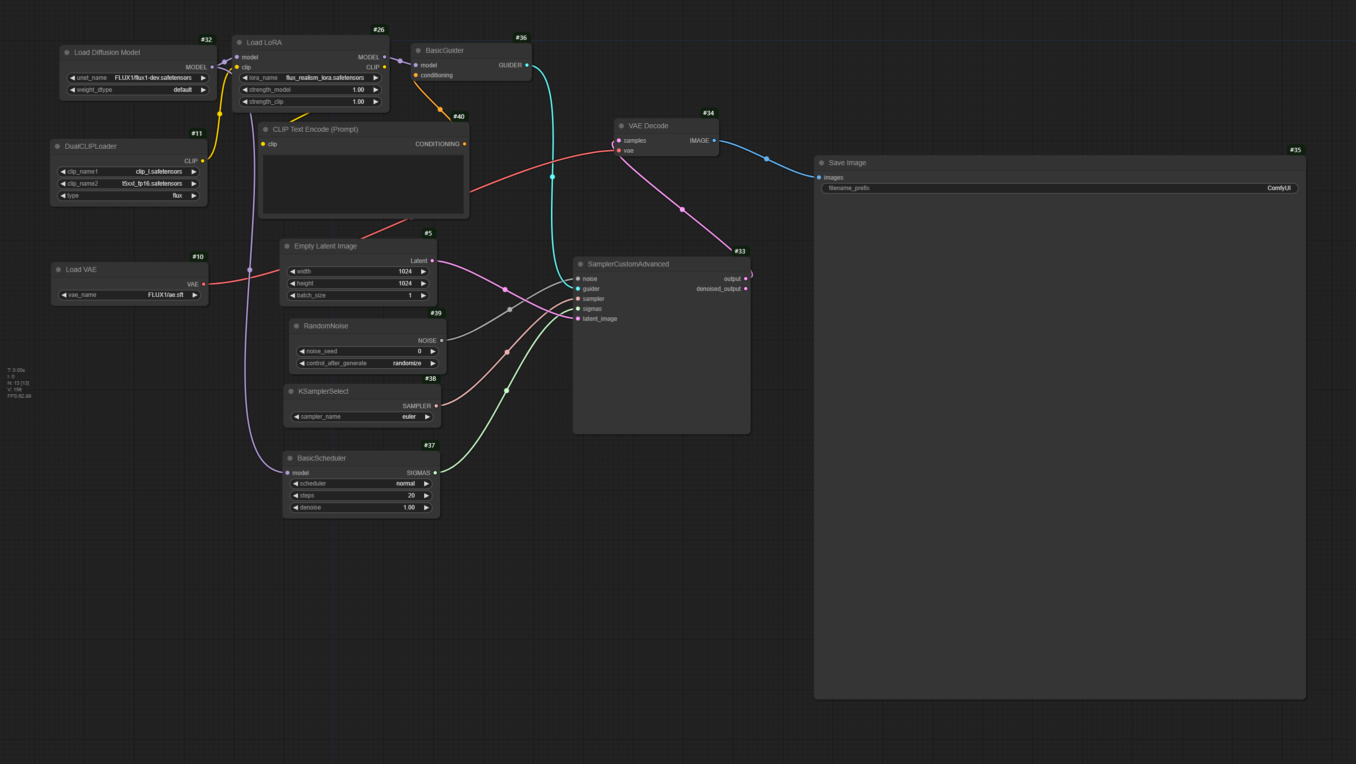Collapse the SamplerCustomAdvanced node via title dot
Image resolution: width=1356 pixels, height=764 pixels.
click(x=580, y=264)
